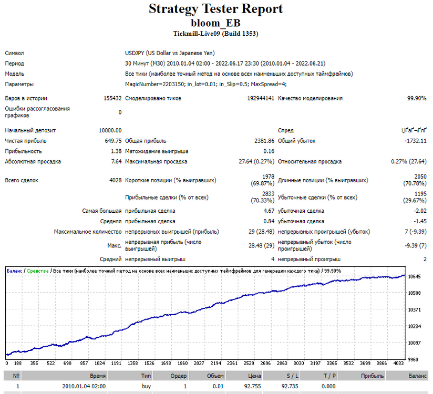Select the average loss trade value -1.45
This screenshot has height=394, width=433.
(420, 222)
